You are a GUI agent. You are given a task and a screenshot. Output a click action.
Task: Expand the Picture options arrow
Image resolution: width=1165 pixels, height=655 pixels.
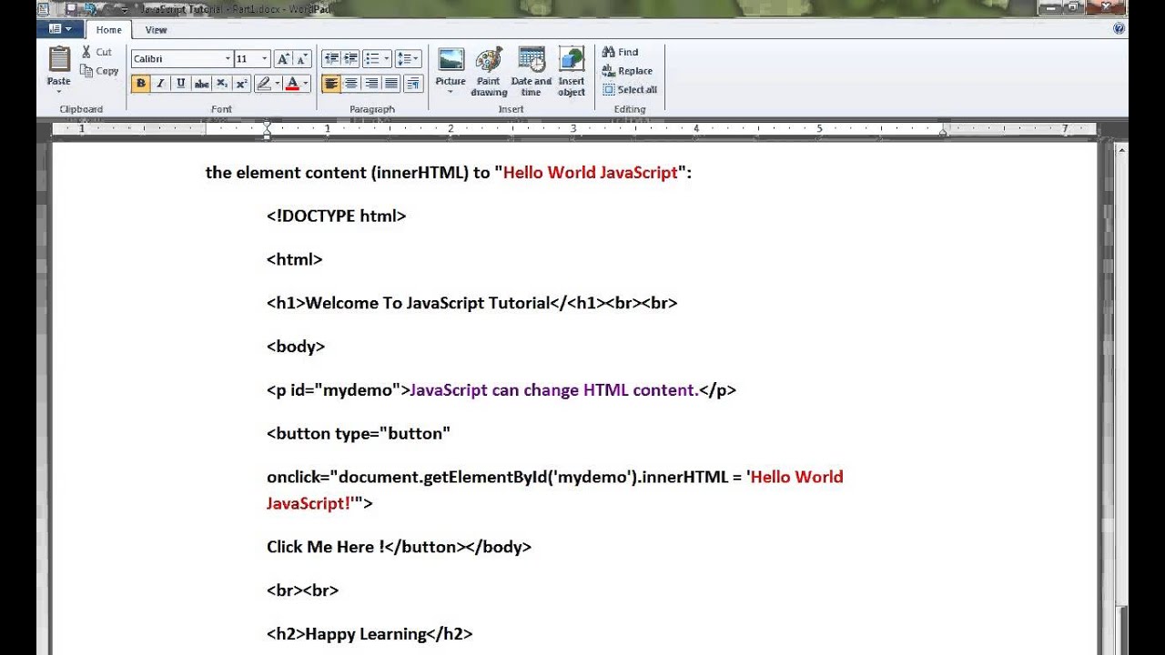coord(451,92)
